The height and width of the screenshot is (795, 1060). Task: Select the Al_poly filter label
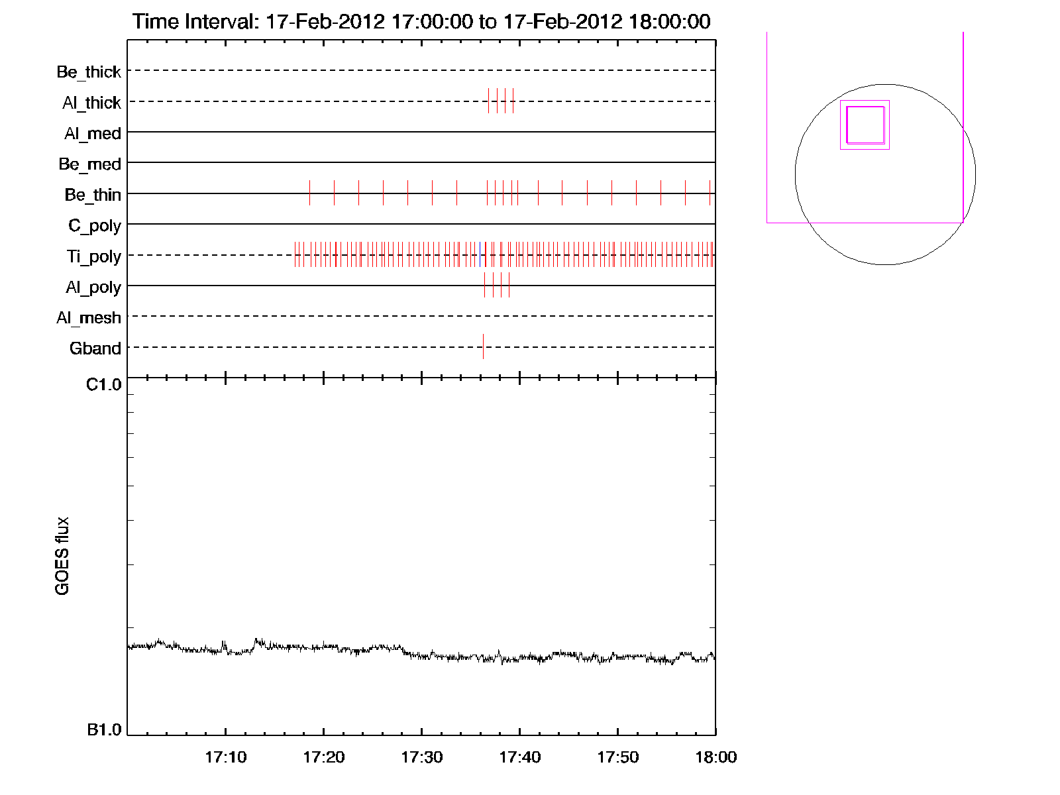point(93,288)
